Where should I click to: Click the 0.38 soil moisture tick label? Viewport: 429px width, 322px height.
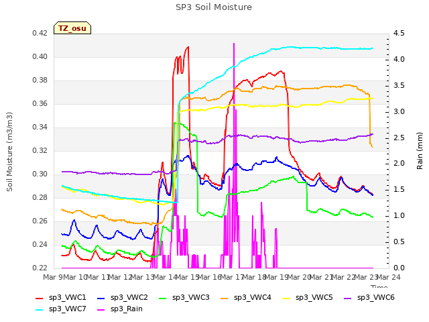tap(40, 80)
